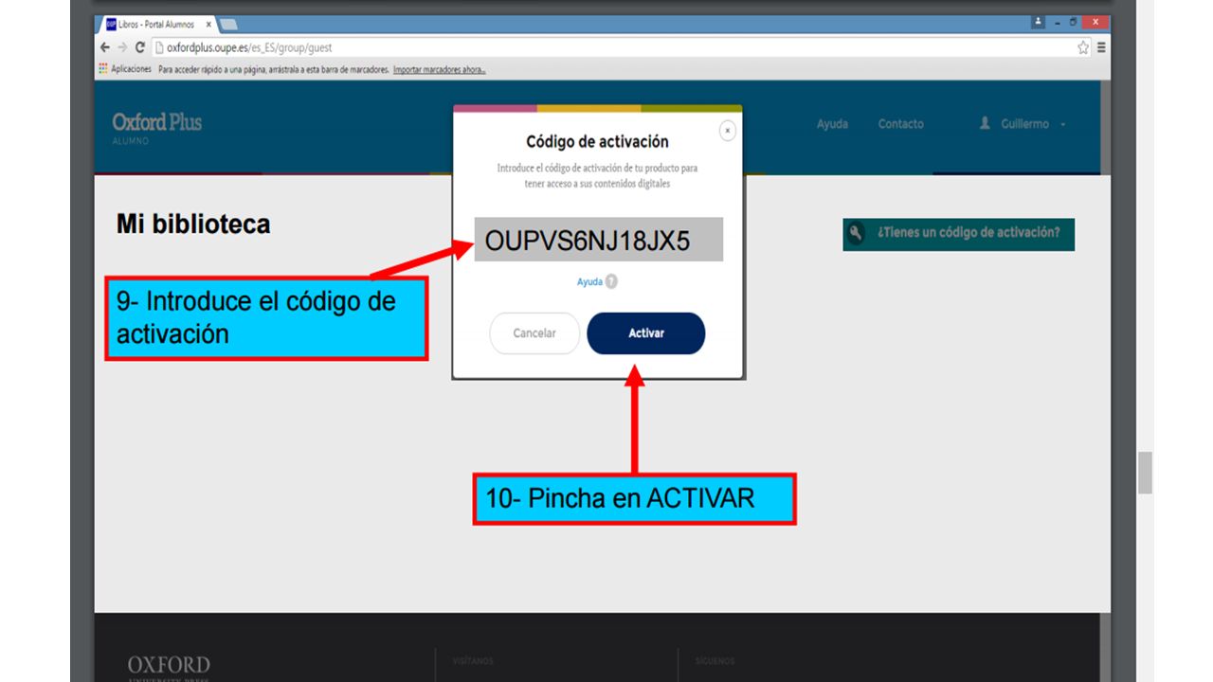Close the Libros - Portal Alumnos tab

208,25
